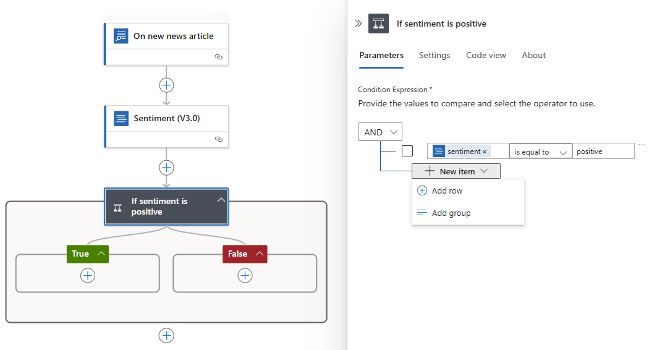The height and width of the screenshot is (350, 649).
Task: Click the value field containing 'positive'
Action: (x=603, y=152)
